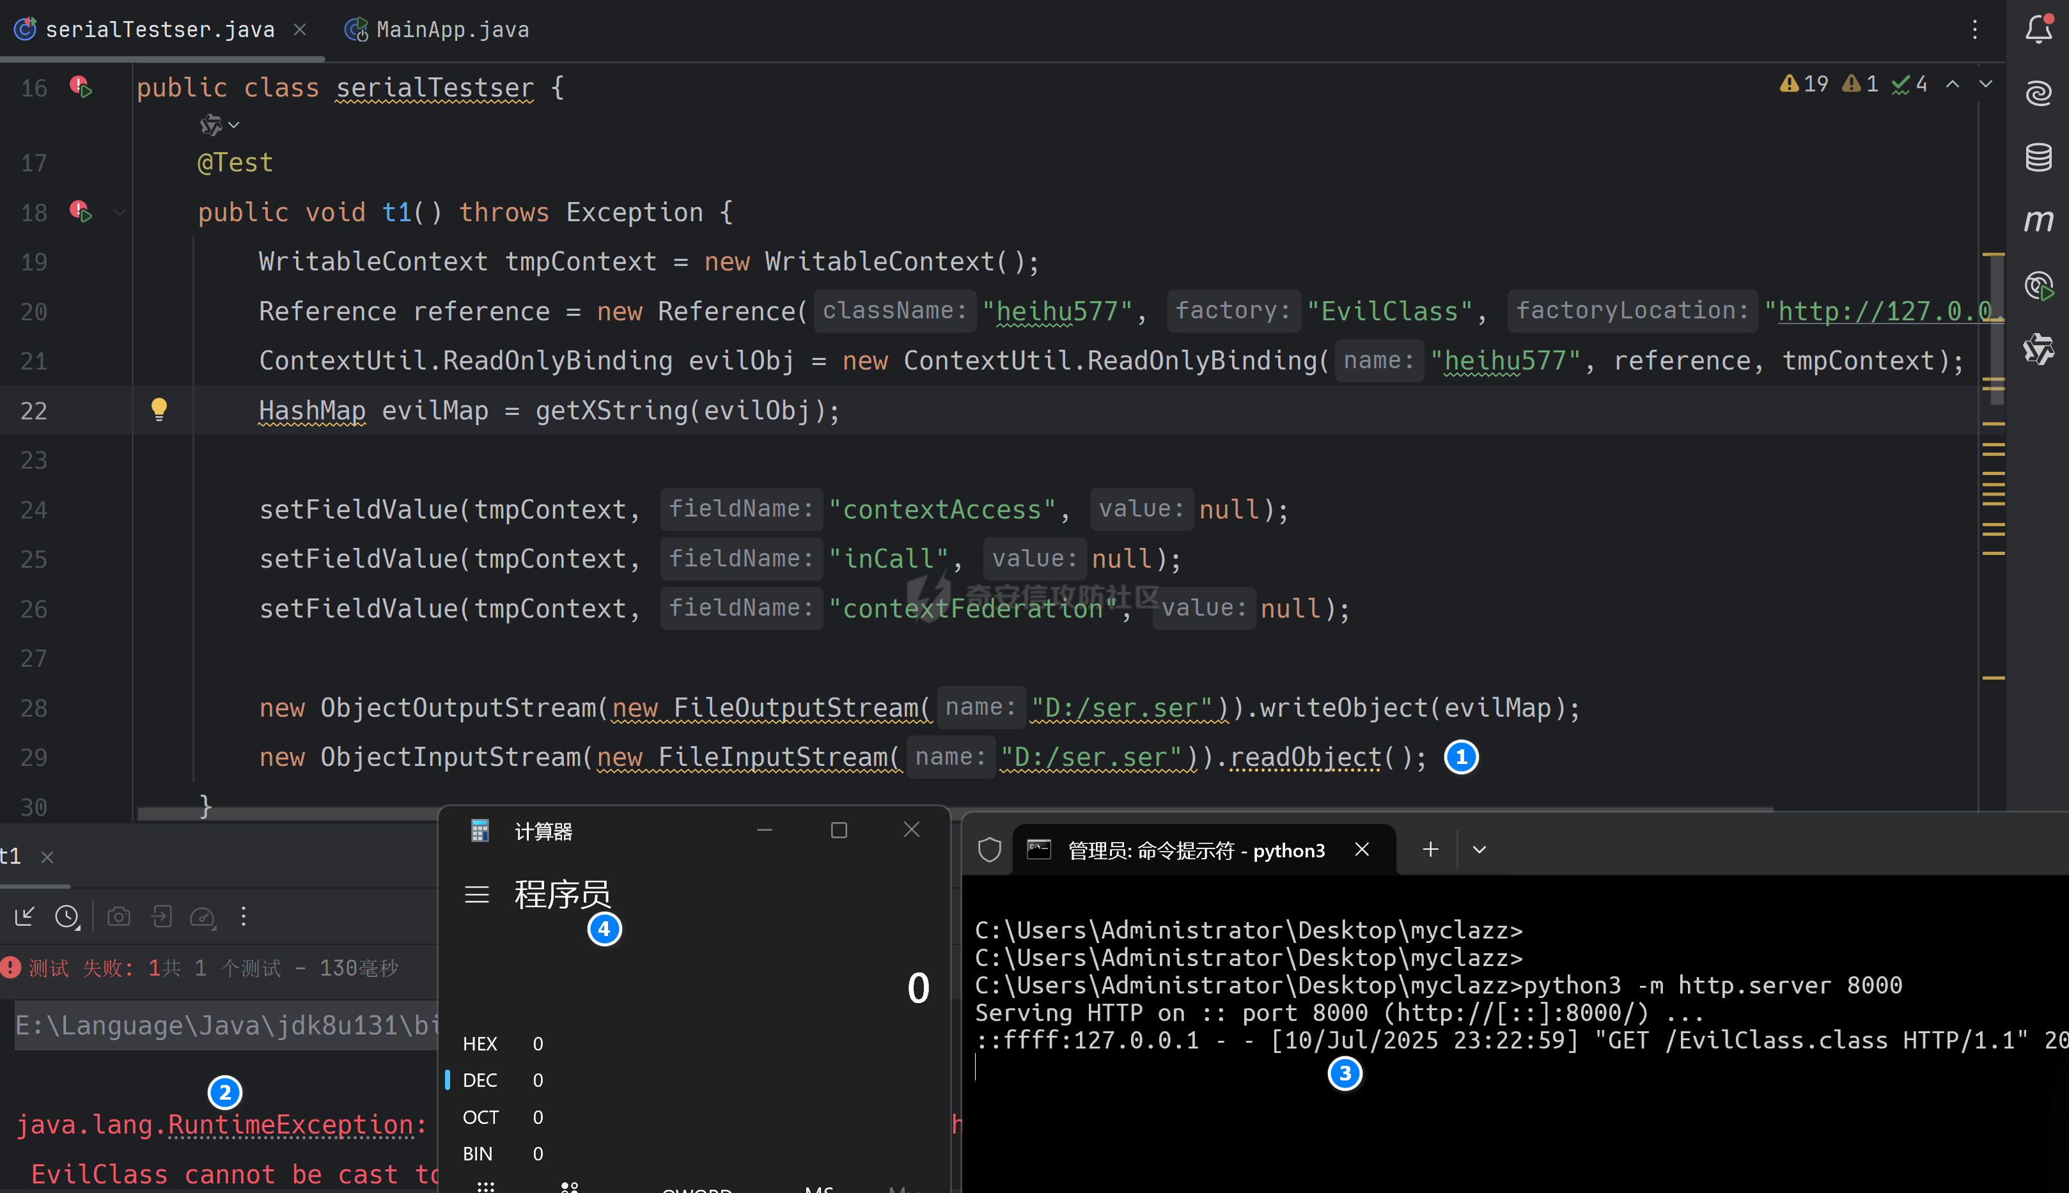Image resolution: width=2069 pixels, height=1193 pixels.
Task: Click the shield icon in terminal window
Action: (990, 849)
